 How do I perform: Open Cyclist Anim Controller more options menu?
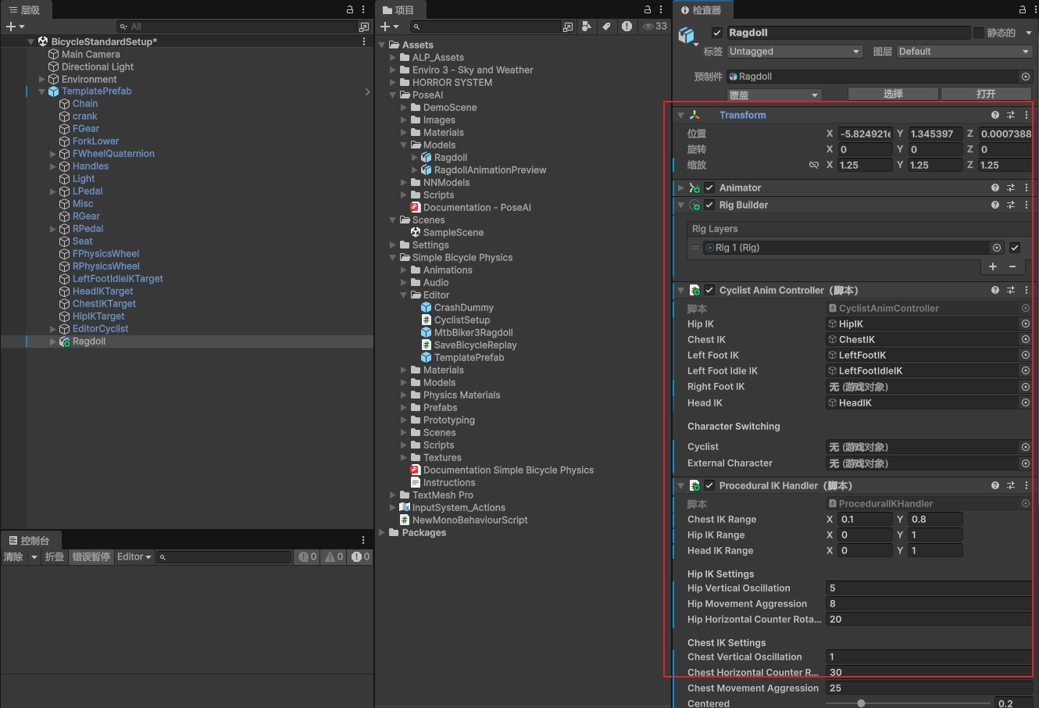[x=1027, y=290]
